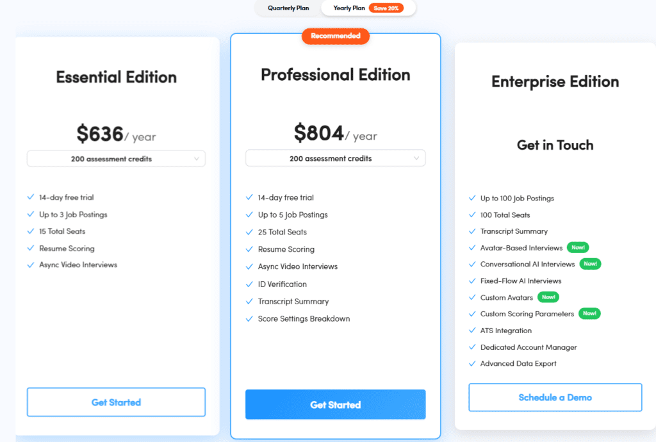Click the Recommended badge on Professional Edition
Screen dimensions: 656x442
click(x=335, y=36)
